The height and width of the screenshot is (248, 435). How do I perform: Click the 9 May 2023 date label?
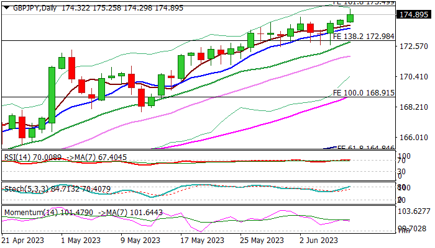click(140, 241)
